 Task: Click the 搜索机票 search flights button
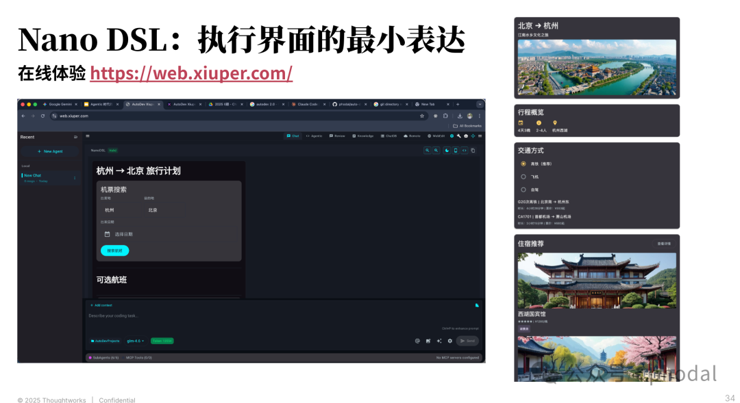click(x=114, y=251)
